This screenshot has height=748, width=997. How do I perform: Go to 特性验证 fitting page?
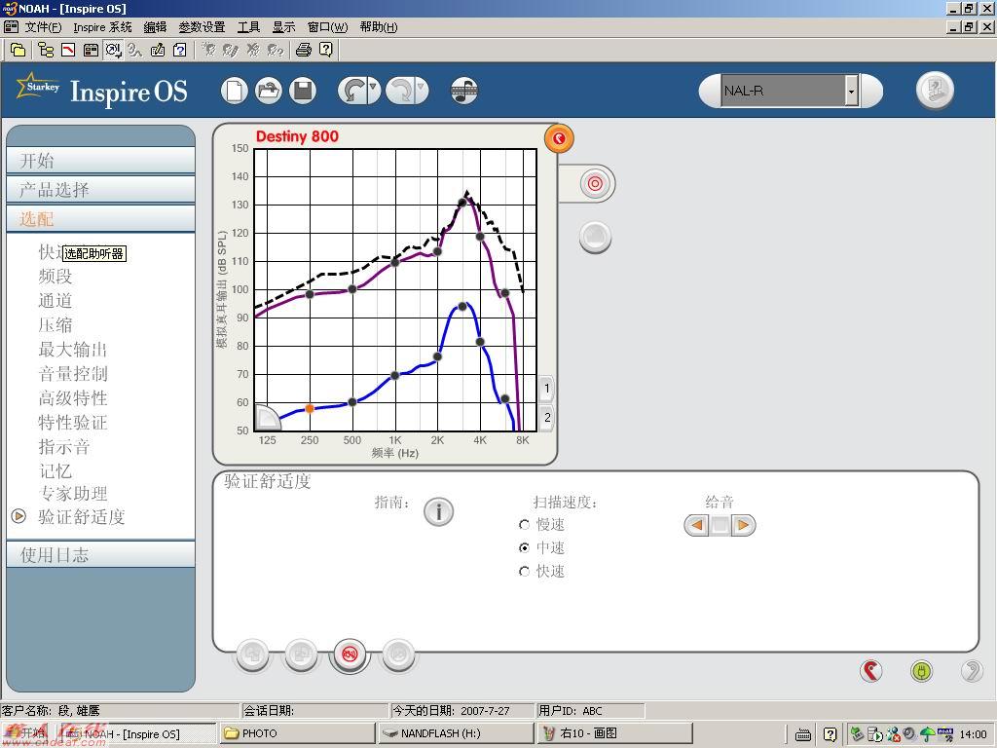72,423
